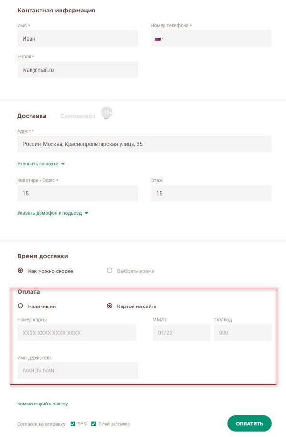The width and height of the screenshot is (286, 437).
Task: Open Комментарий к заказу link
Action: tap(42, 404)
